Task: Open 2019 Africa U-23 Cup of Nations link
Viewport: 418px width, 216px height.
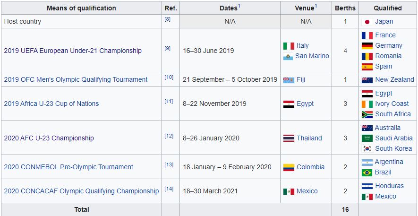Action: [51, 104]
